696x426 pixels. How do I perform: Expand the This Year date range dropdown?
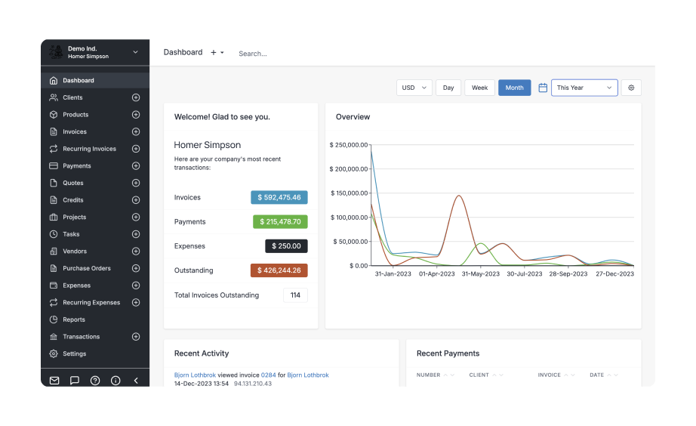584,88
